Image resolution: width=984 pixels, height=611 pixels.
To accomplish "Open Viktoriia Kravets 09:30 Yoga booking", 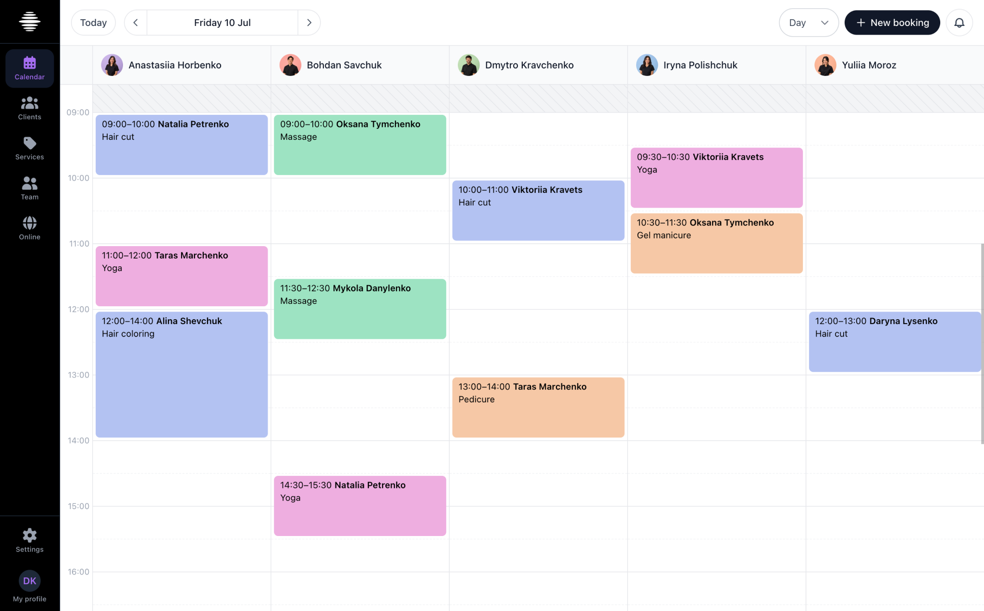I will click(x=716, y=177).
